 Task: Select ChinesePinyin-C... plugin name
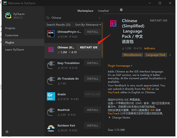click(69, 32)
